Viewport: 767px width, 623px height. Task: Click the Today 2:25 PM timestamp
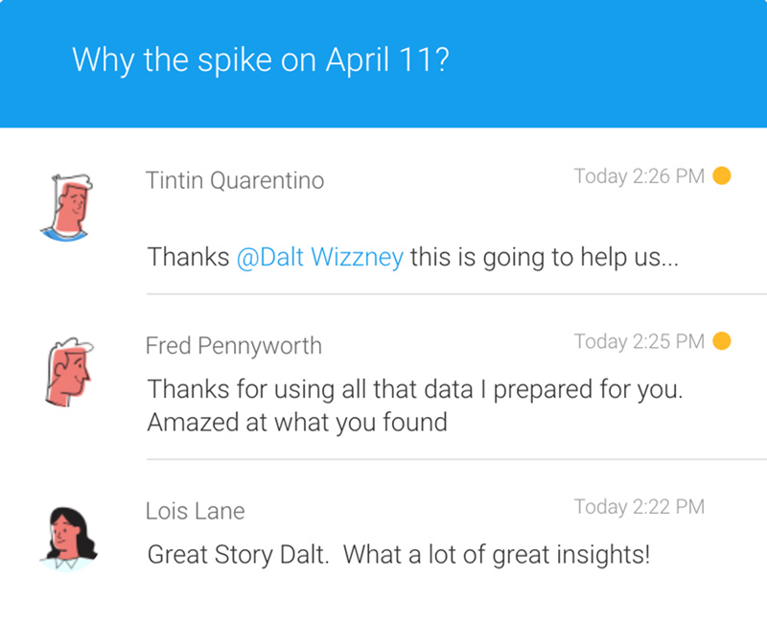(639, 341)
